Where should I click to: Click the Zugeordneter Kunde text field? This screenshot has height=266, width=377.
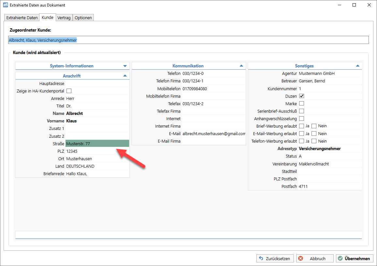[188, 40]
